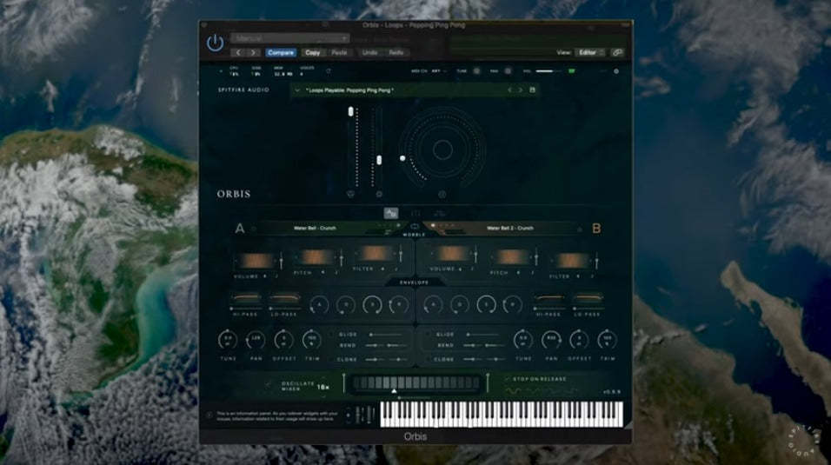Open the View Editor dropdown
Image resolution: width=831 pixels, height=465 pixels.
tap(590, 52)
